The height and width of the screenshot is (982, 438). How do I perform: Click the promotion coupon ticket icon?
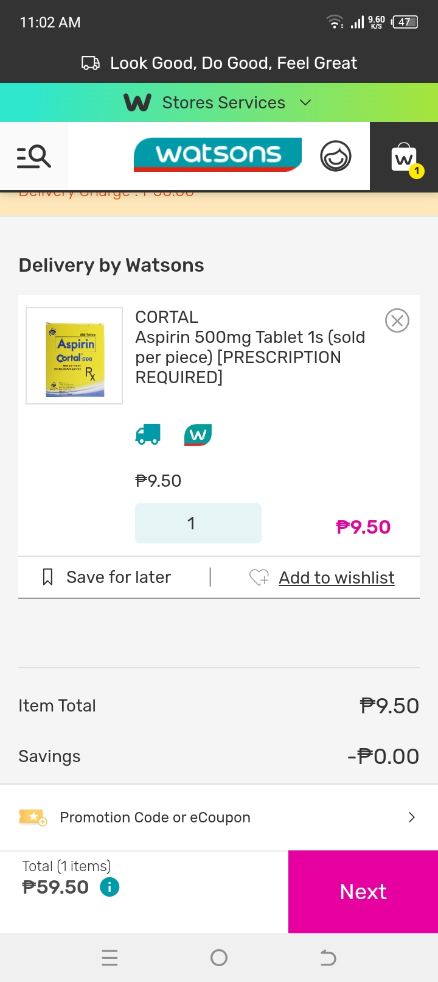click(32, 817)
